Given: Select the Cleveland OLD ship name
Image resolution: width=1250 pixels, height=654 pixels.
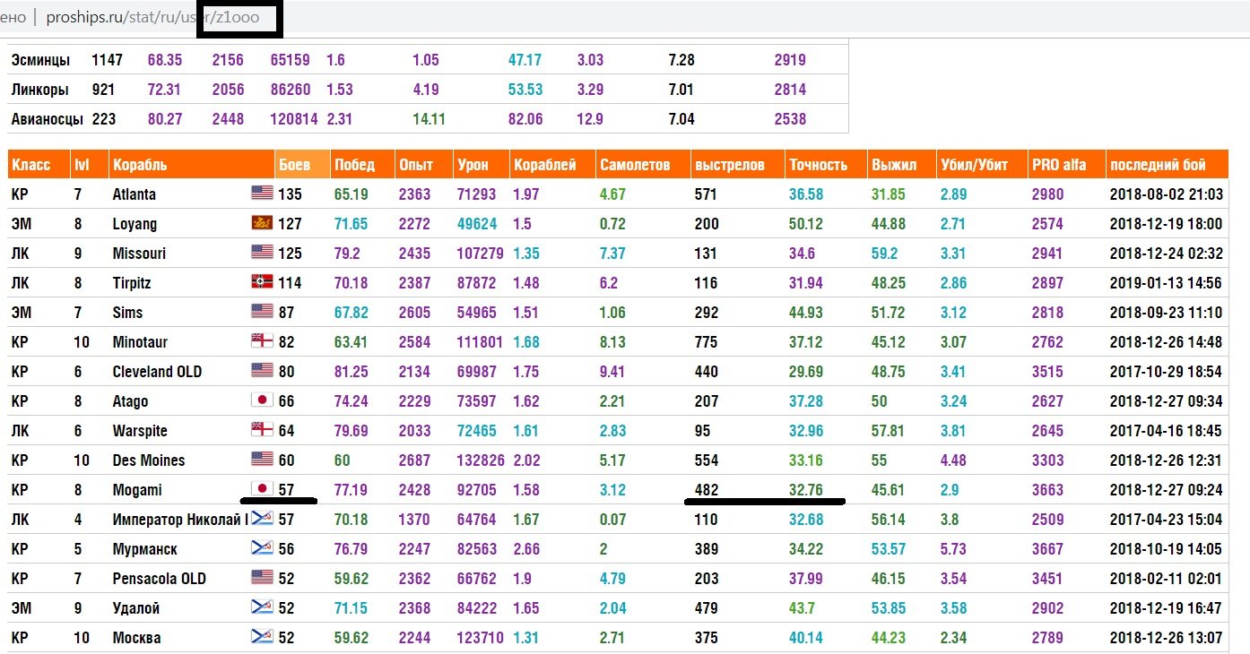Looking at the screenshot, I should point(157,372).
